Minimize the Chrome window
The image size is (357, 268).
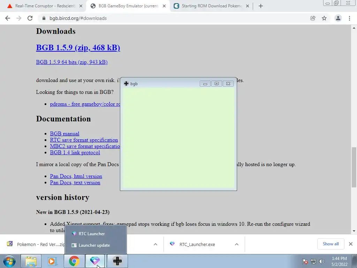tap(328, 3)
